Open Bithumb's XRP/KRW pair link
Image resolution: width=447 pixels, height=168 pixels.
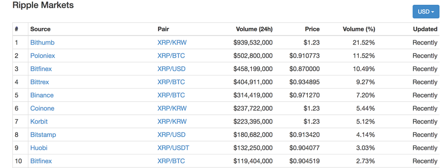(x=172, y=43)
